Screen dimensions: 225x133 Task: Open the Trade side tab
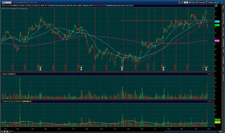(224, 7)
